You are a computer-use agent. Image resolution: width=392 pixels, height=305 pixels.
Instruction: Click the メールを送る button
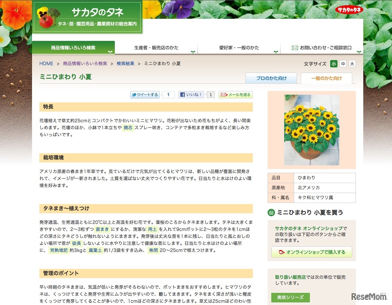236,95
